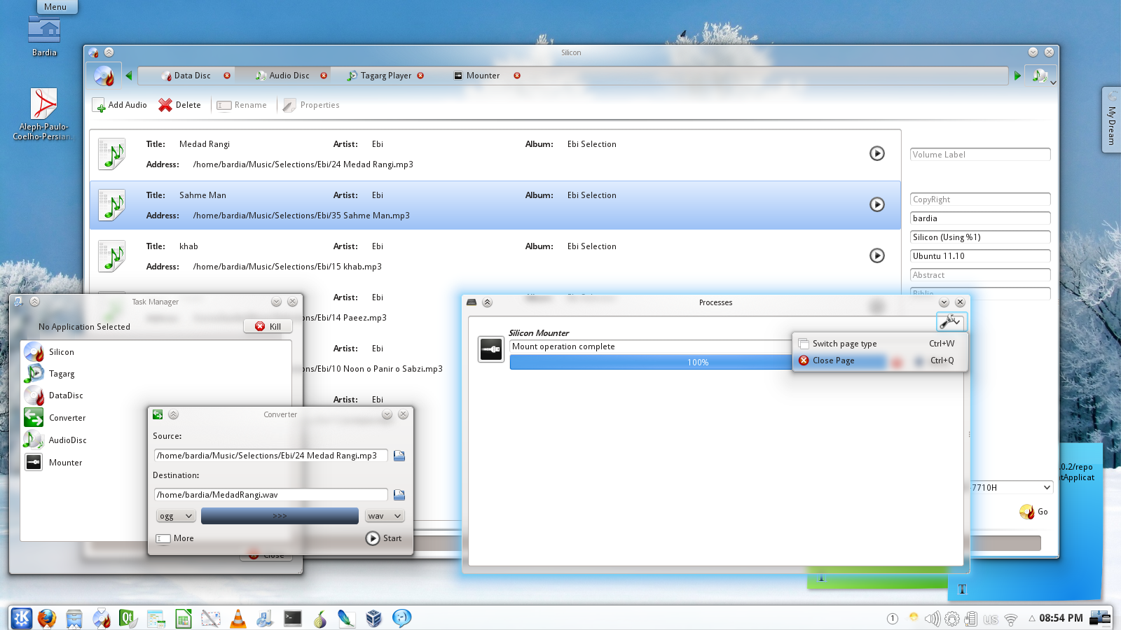Open the Audio Disc menu dropdown

(x=1041, y=76)
